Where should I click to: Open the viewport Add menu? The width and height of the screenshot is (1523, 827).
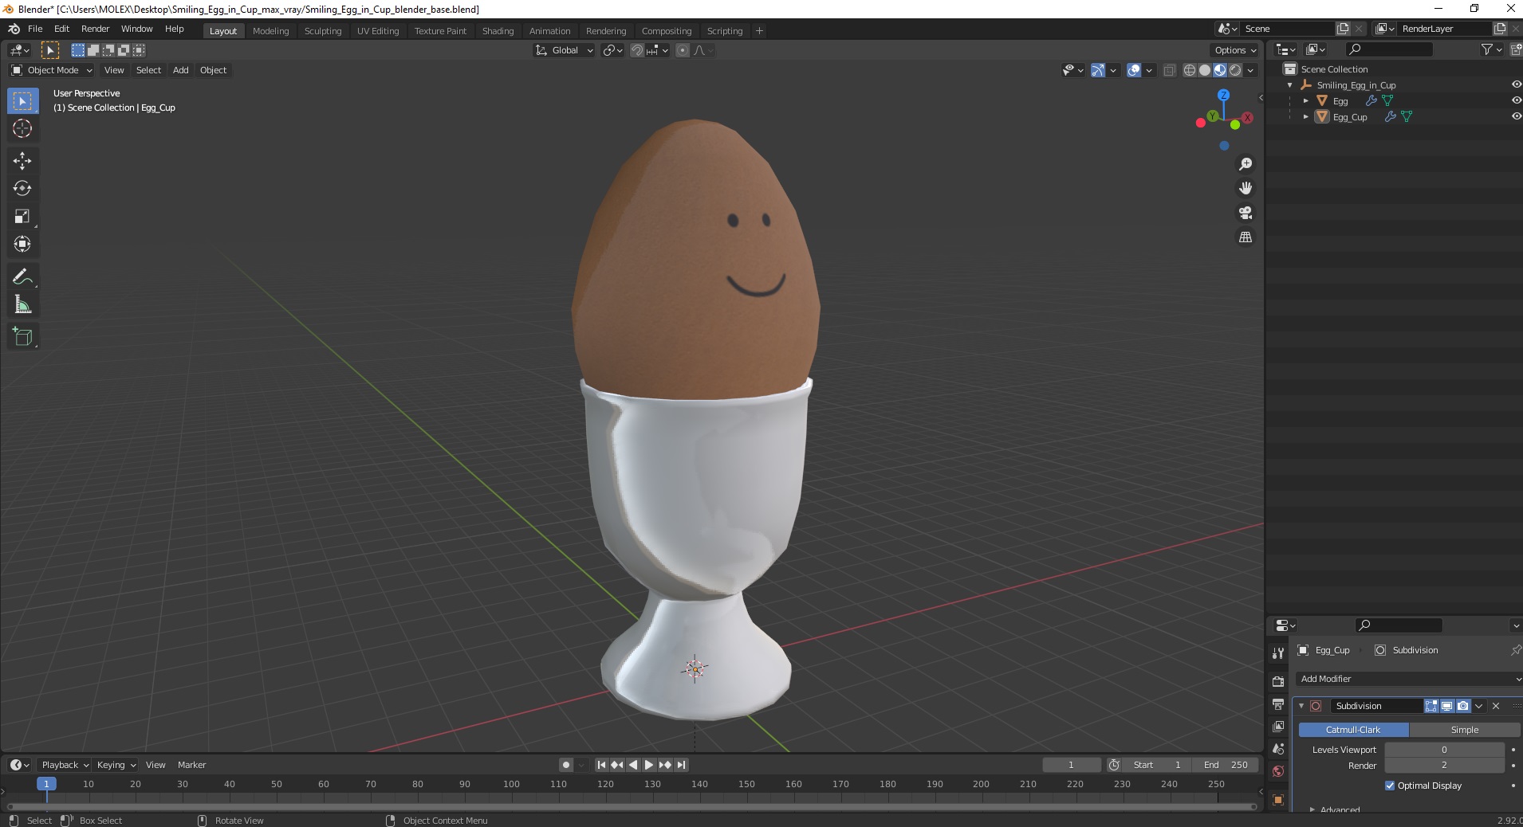(x=181, y=70)
